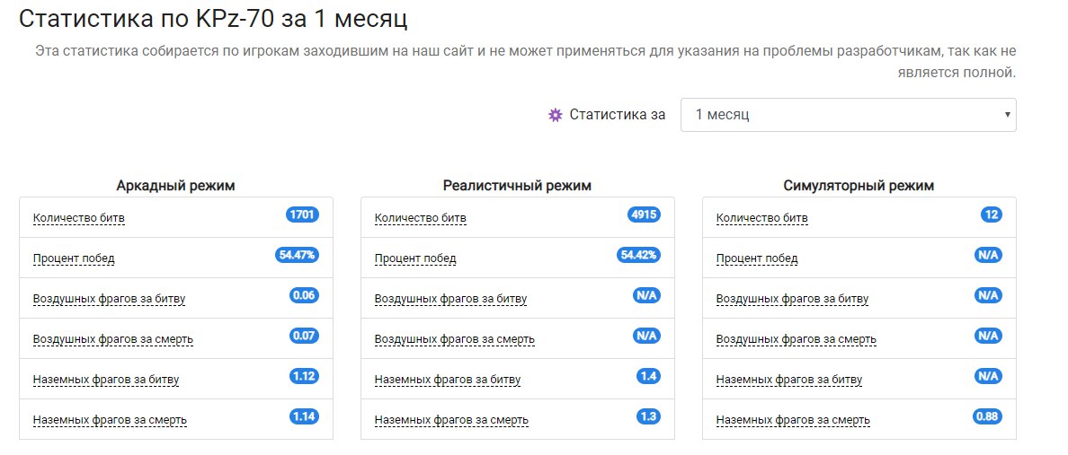Image resolution: width=1068 pixels, height=455 pixels.
Task: Click the purple gear icon near Статистика за
Action: (555, 115)
